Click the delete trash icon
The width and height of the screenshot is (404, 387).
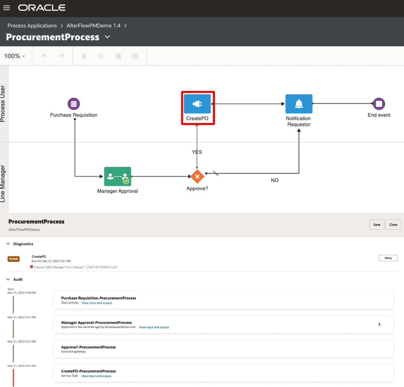[x=84, y=56]
